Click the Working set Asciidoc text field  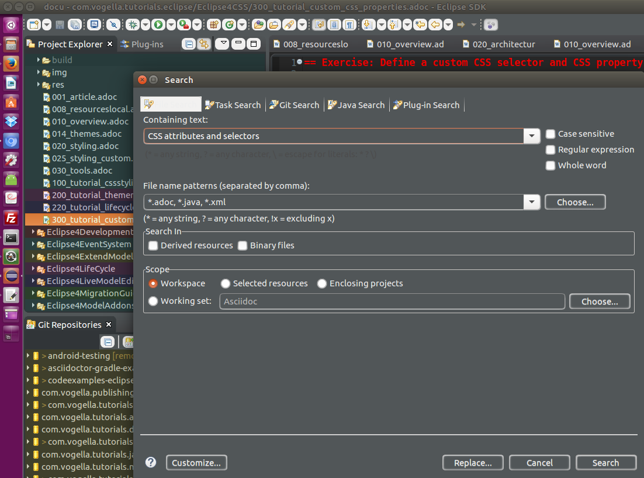[x=392, y=302]
